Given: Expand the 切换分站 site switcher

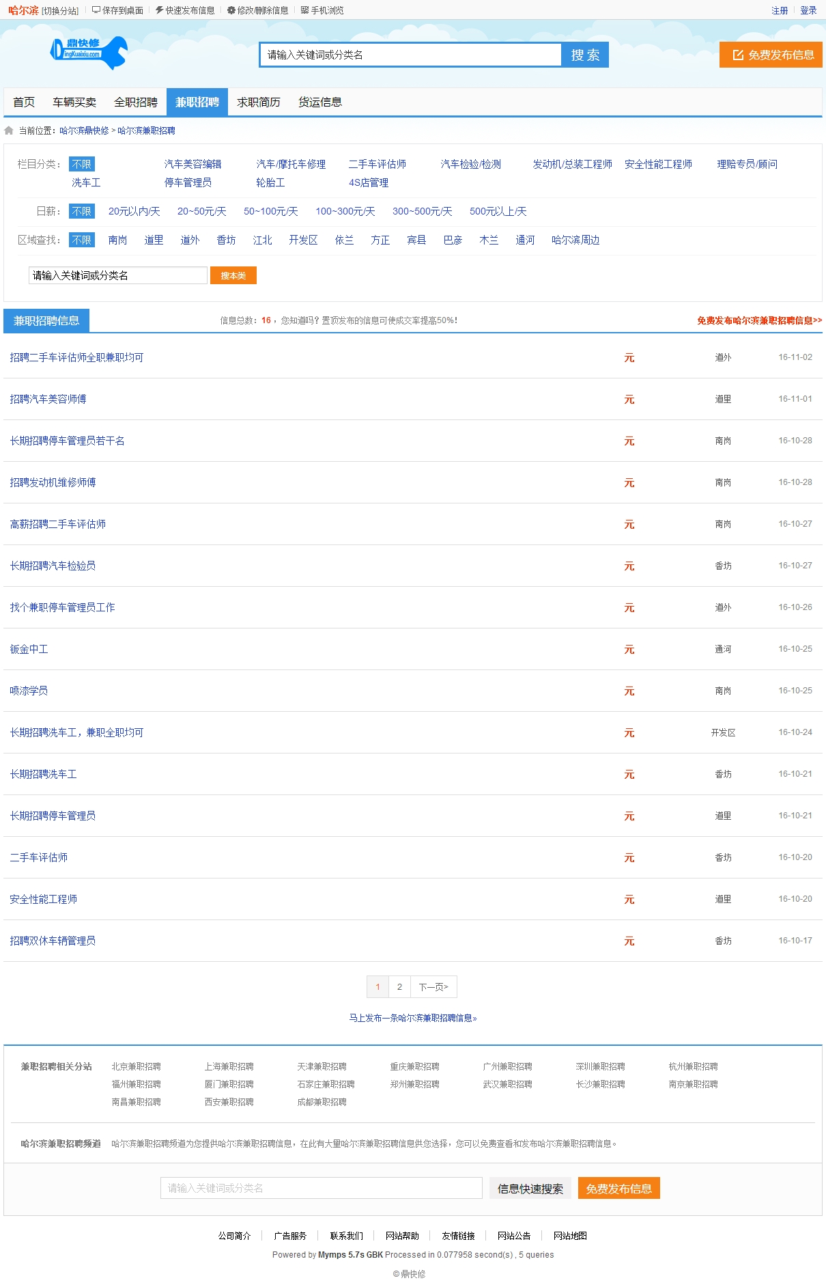Looking at the screenshot, I should (x=60, y=11).
